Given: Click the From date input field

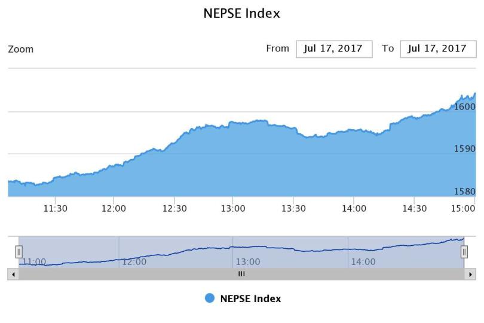Looking at the screenshot, I should (x=334, y=49).
